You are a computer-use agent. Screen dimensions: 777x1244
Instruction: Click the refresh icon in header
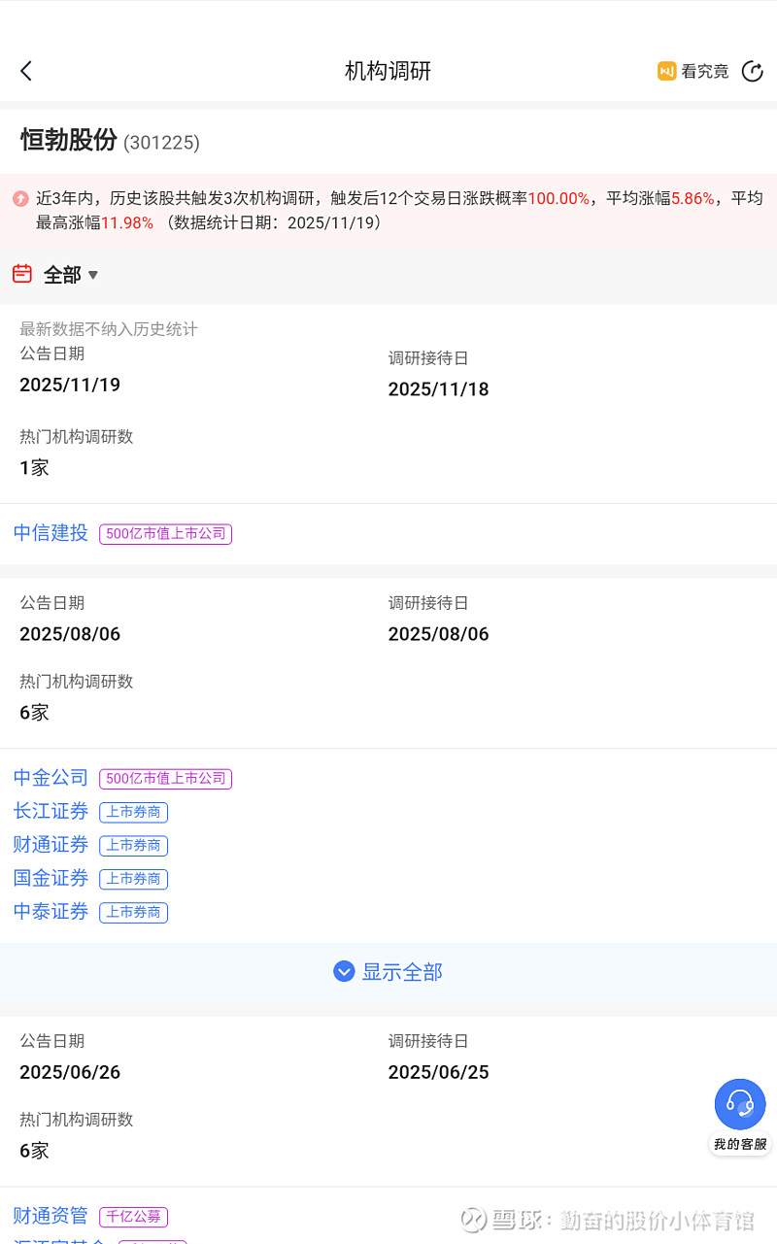[x=752, y=71]
